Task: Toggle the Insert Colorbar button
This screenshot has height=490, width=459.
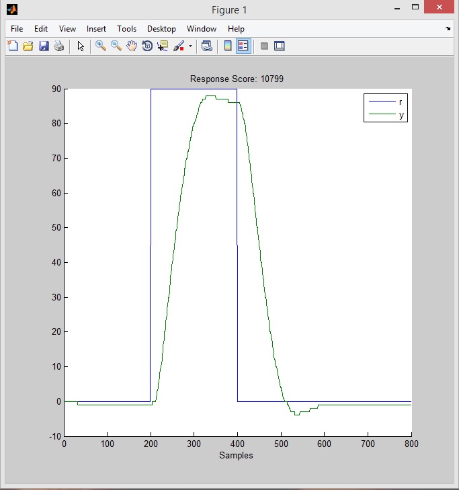Action: pyautogui.click(x=228, y=46)
